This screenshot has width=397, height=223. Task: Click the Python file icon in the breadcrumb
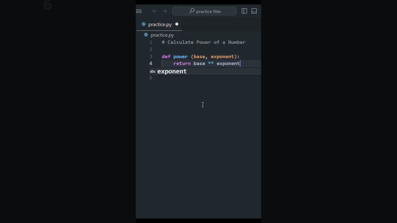pyautogui.click(x=146, y=35)
